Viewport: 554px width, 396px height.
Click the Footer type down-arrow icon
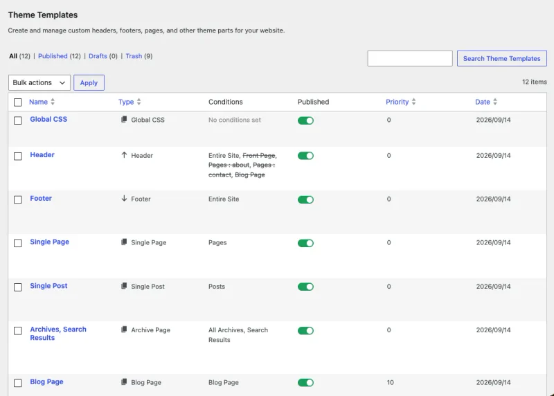pyautogui.click(x=124, y=199)
